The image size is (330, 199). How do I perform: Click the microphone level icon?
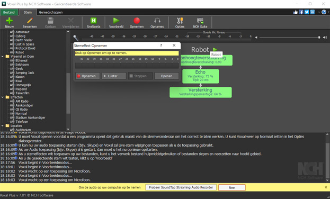pos(76,38)
